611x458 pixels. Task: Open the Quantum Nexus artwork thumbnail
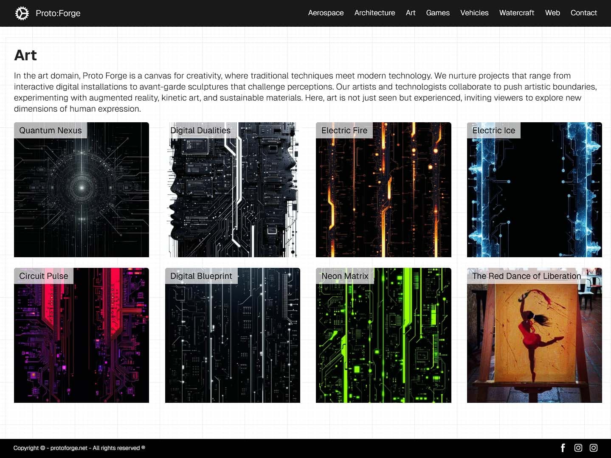(x=82, y=190)
